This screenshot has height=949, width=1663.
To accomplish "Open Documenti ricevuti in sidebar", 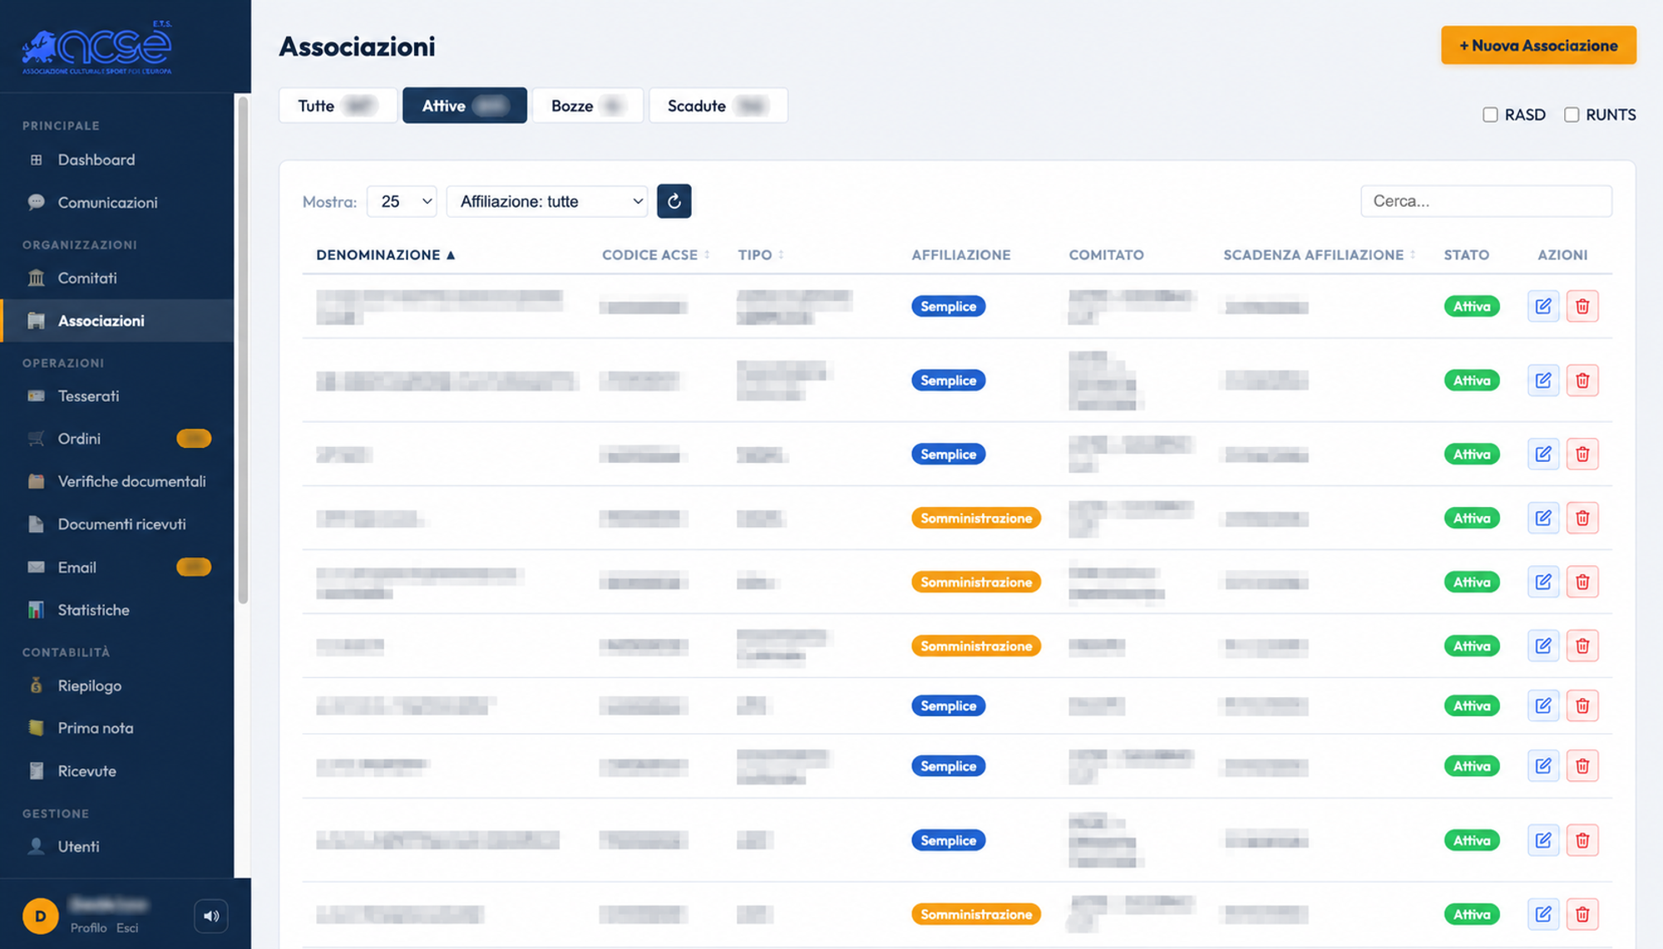I will click(117, 524).
